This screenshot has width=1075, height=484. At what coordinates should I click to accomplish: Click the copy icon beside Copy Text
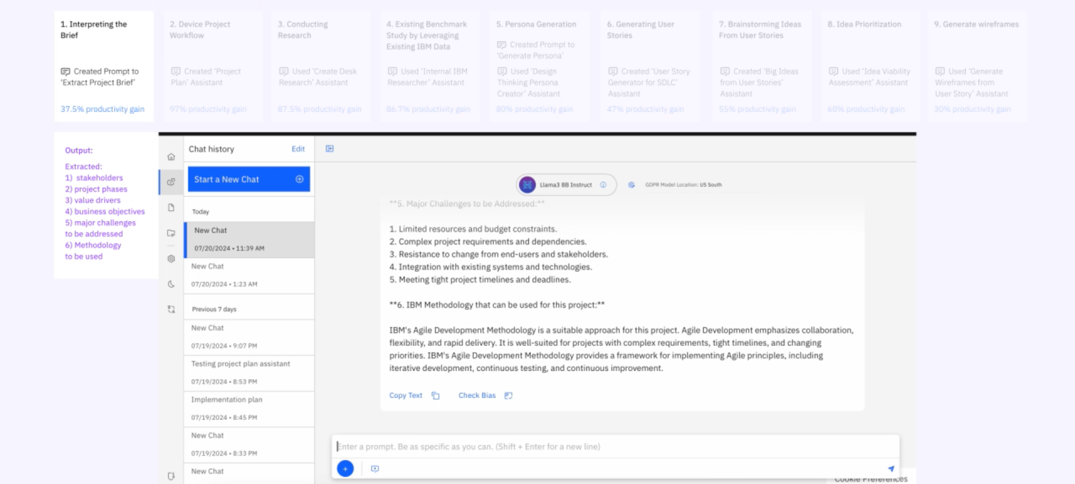click(x=435, y=395)
